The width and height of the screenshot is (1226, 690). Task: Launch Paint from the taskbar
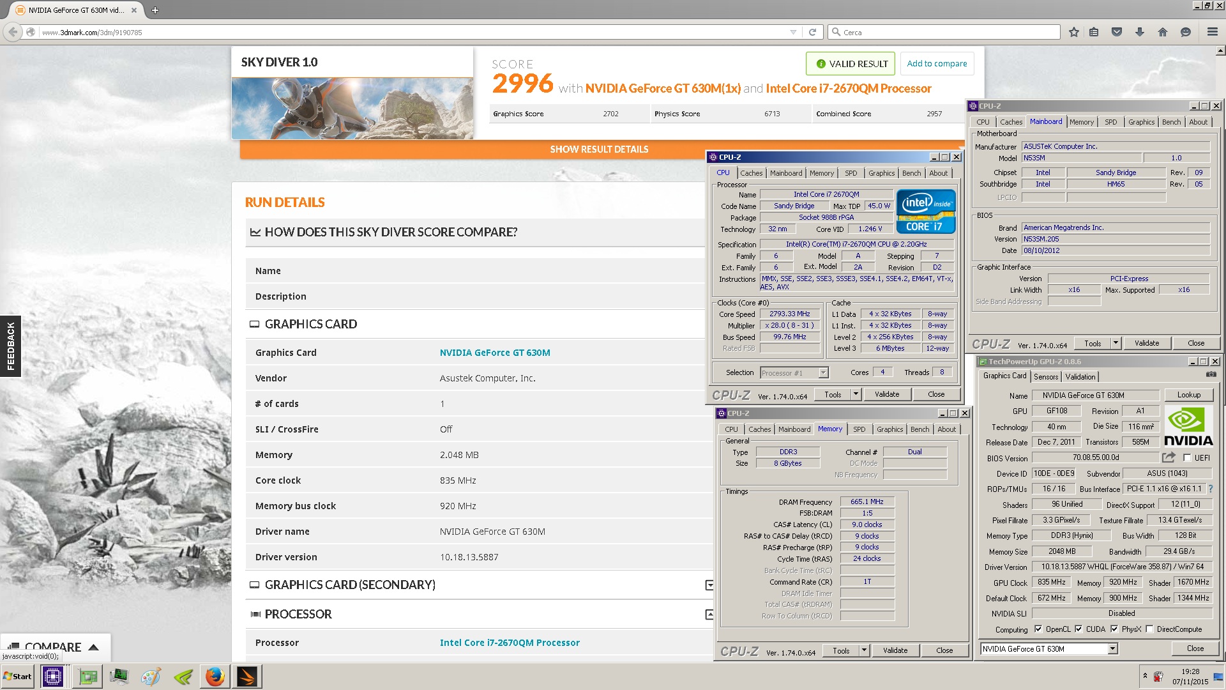click(151, 676)
